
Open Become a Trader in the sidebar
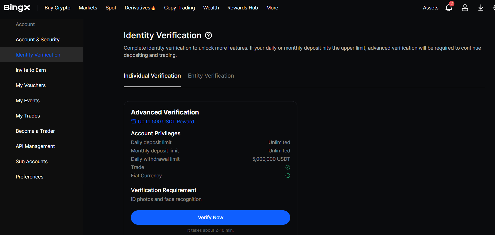coord(42,131)
